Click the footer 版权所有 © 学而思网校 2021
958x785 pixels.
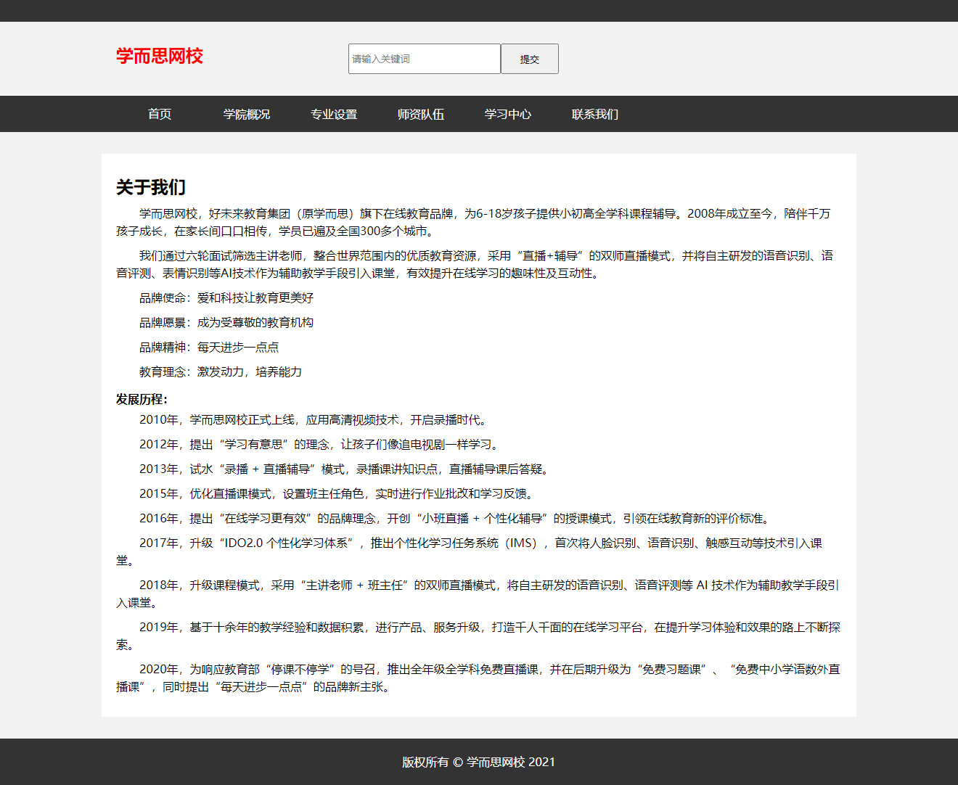pos(479,762)
